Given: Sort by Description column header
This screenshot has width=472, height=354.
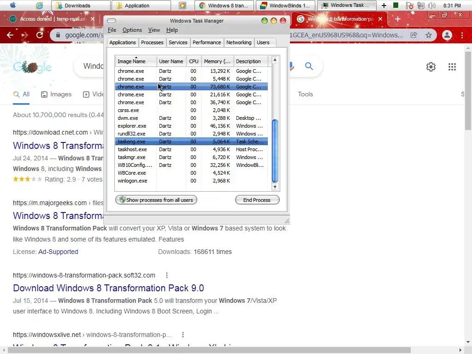Looking at the screenshot, I should coord(250,61).
